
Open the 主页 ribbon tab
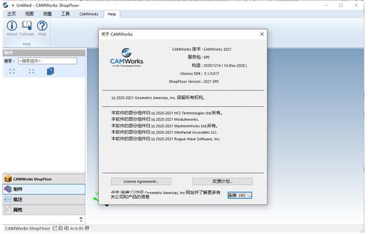[11, 14]
